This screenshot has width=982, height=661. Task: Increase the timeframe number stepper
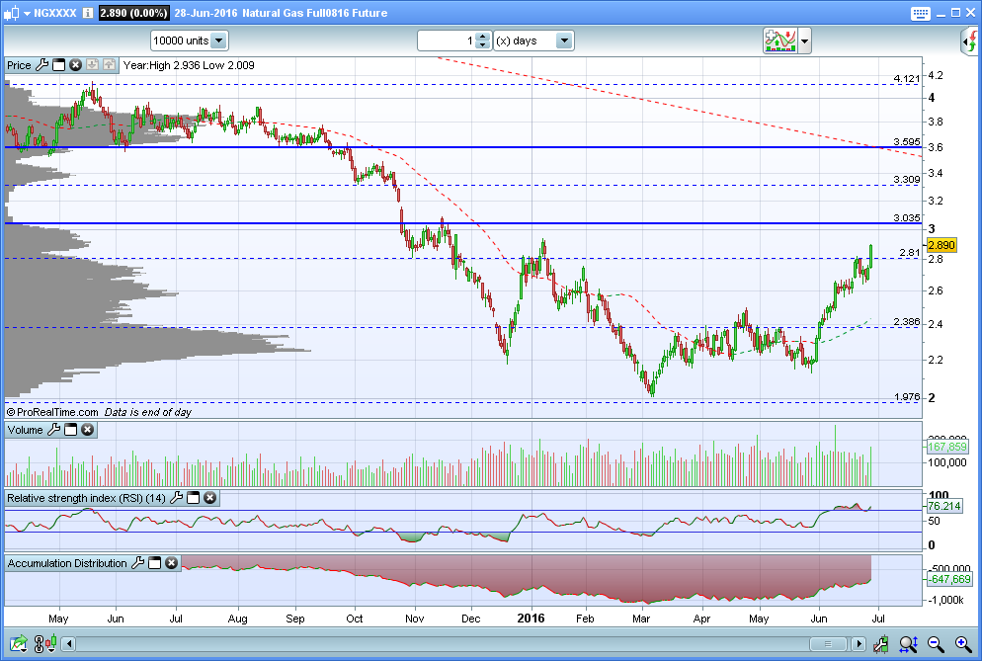pos(482,37)
